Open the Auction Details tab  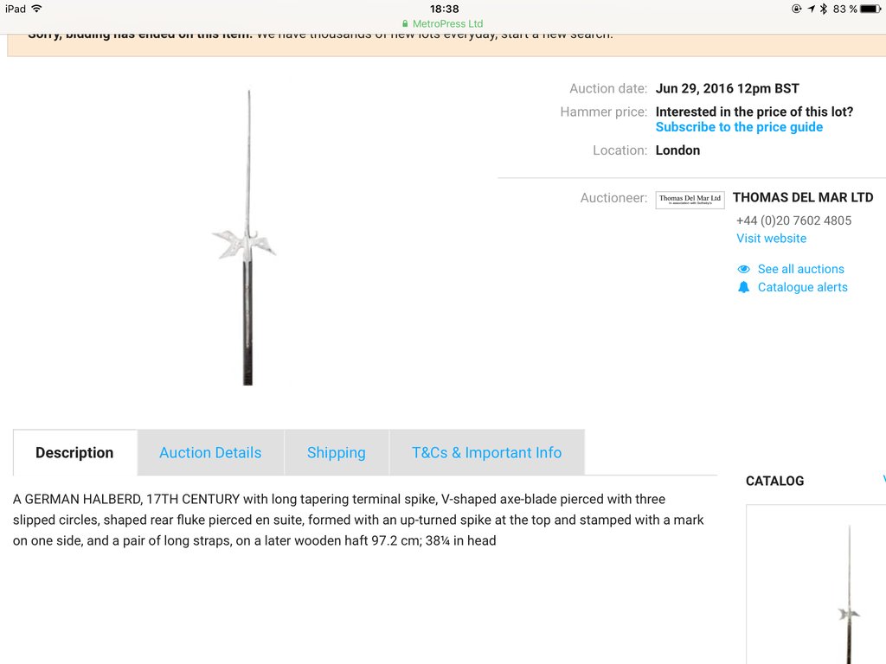[x=210, y=453]
